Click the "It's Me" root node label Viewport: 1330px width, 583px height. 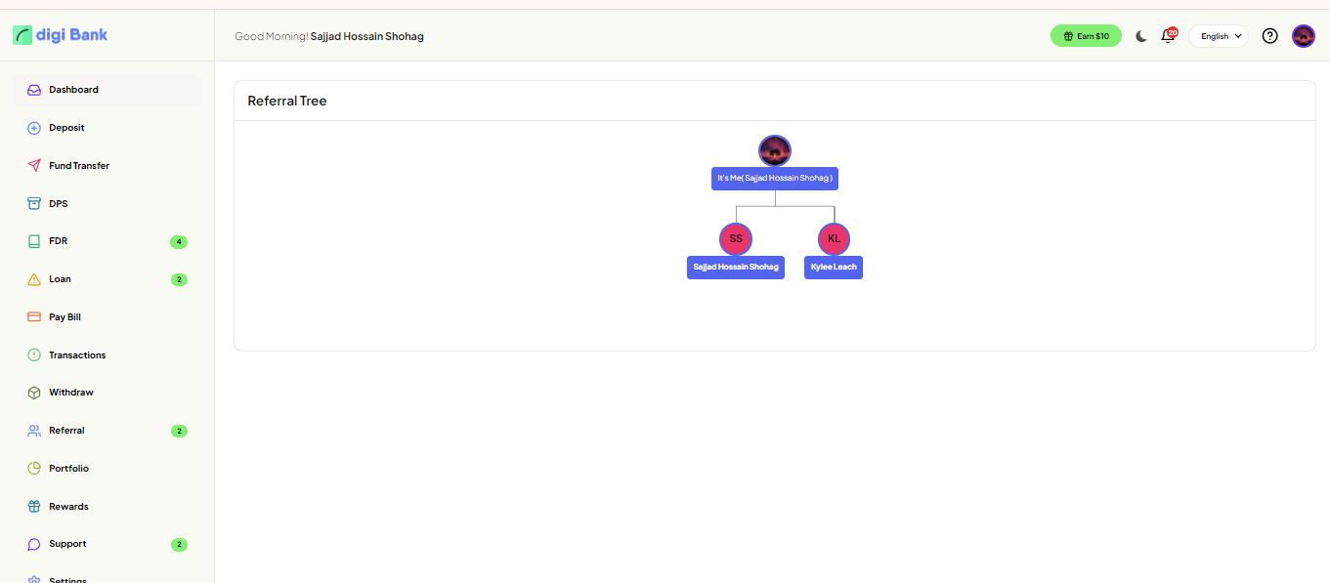point(774,179)
